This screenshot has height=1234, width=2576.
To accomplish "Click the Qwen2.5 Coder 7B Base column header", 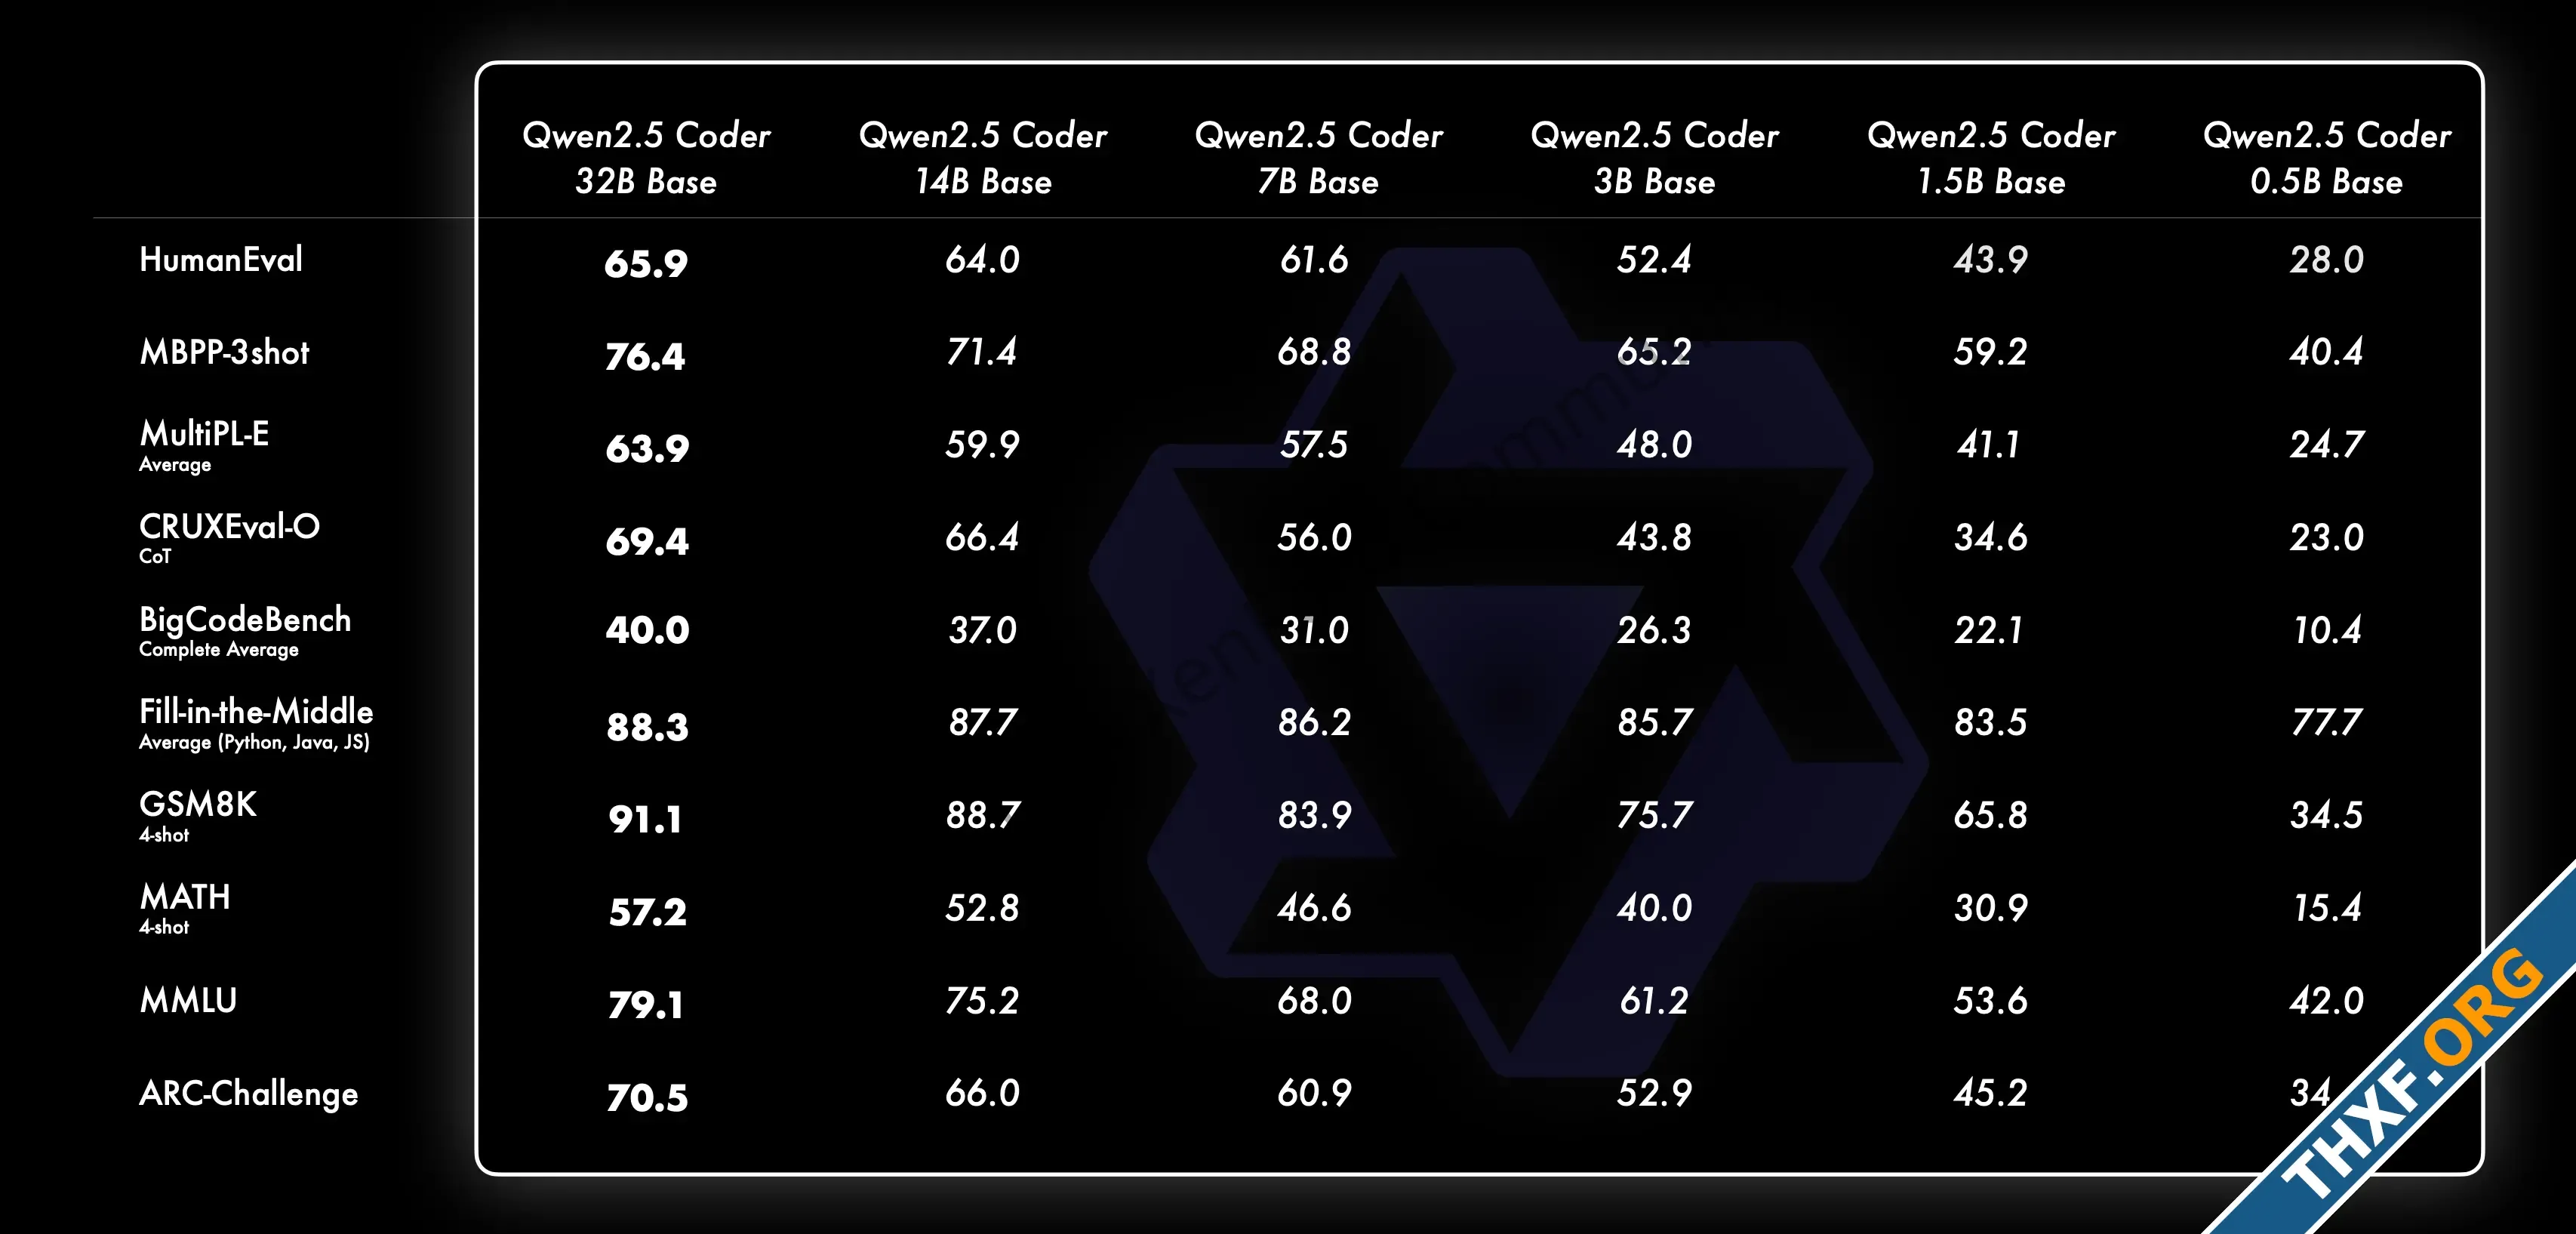I will pos(1319,158).
